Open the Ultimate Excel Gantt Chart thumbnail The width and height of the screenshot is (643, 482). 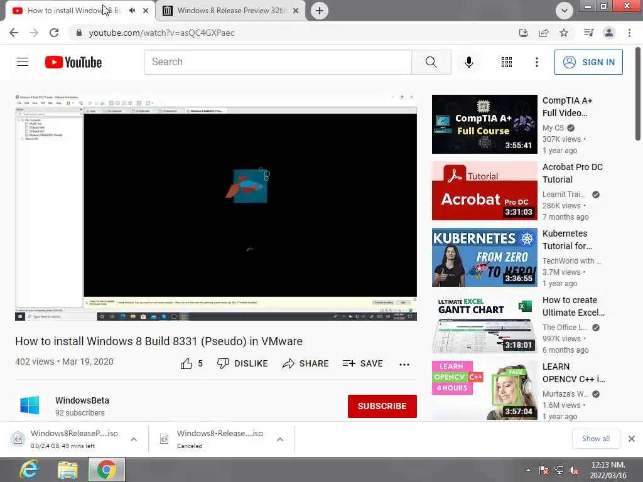tap(484, 324)
